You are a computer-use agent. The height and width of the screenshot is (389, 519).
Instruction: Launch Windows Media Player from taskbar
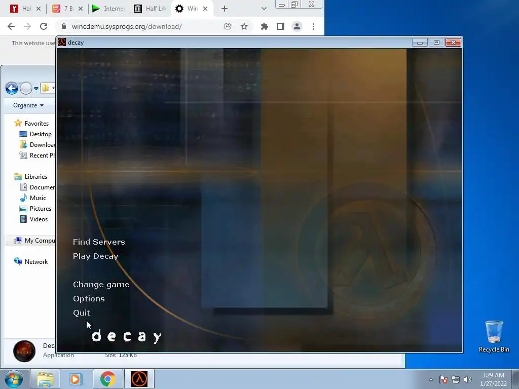(76, 379)
